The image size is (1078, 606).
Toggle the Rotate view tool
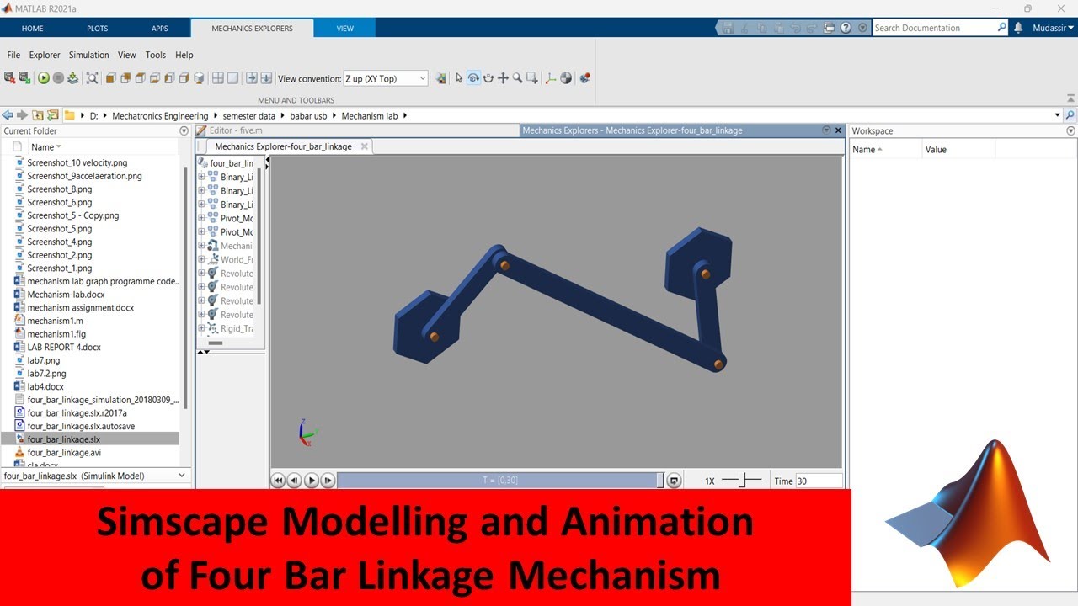(473, 78)
